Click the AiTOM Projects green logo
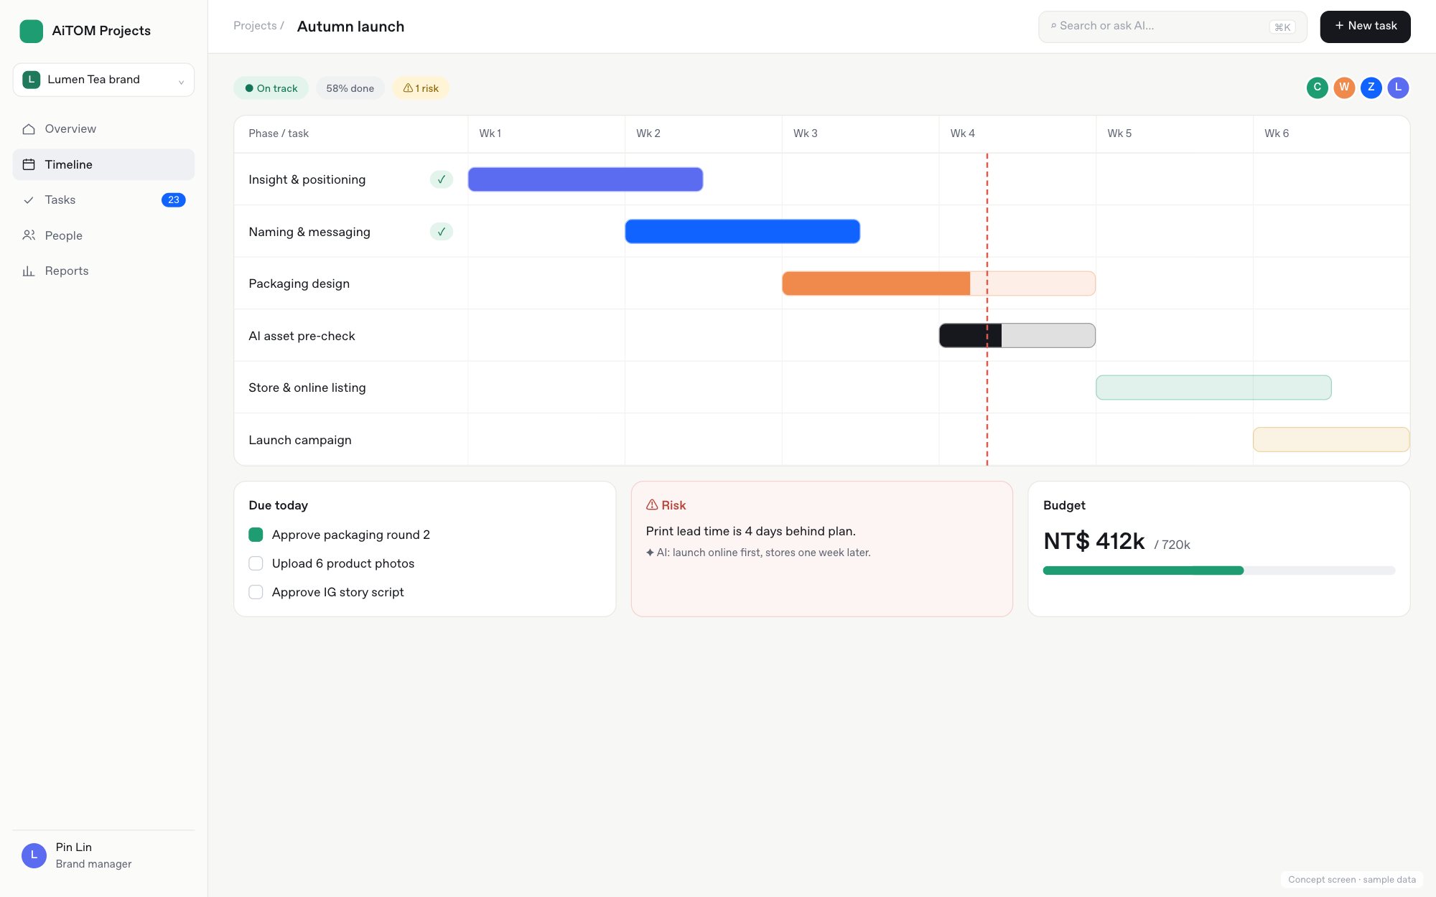This screenshot has width=1436, height=897. (x=31, y=31)
